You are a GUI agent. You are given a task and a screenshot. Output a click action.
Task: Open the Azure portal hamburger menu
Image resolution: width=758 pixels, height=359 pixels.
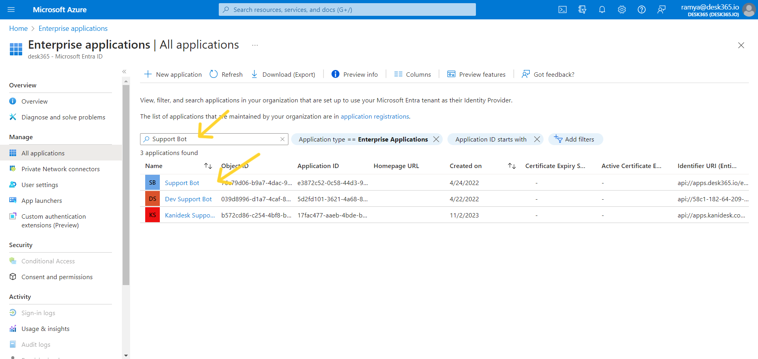pos(11,9)
